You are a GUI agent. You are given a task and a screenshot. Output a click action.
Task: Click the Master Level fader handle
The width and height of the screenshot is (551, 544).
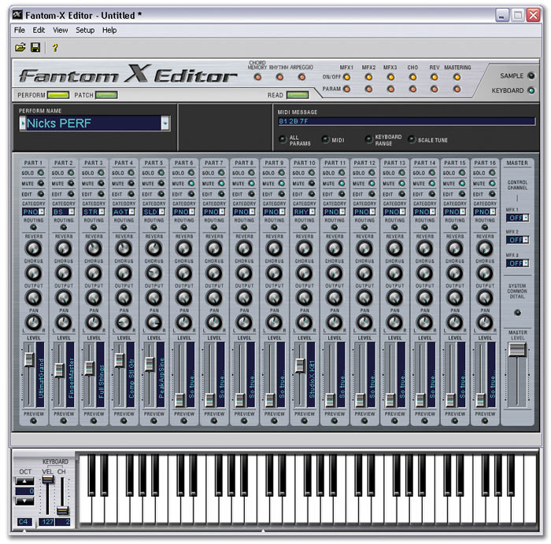(517, 349)
